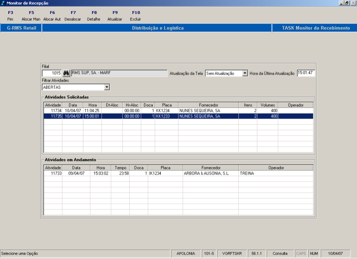Click APOLONIA status bar entry

pyautogui.click(x=186, y=253)
